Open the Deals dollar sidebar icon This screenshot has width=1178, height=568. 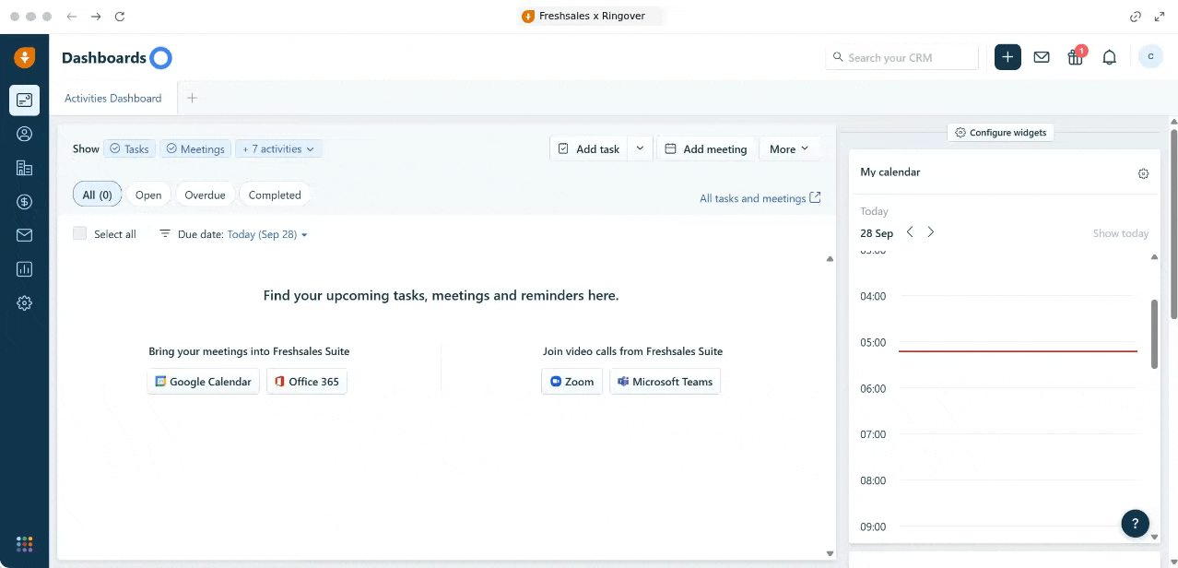pyautogui.click(x=24, y=202)
